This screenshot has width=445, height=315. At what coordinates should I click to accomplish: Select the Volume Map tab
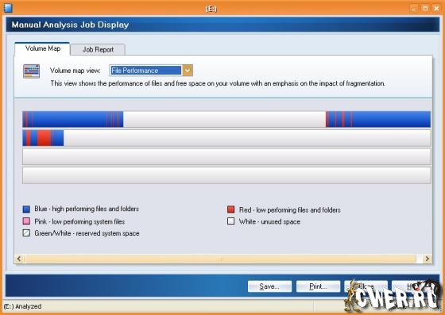pos(43,48)
